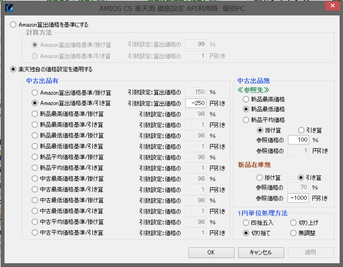
Task: Choose 新品最低価格 as reference
Action: coord(246,109)
